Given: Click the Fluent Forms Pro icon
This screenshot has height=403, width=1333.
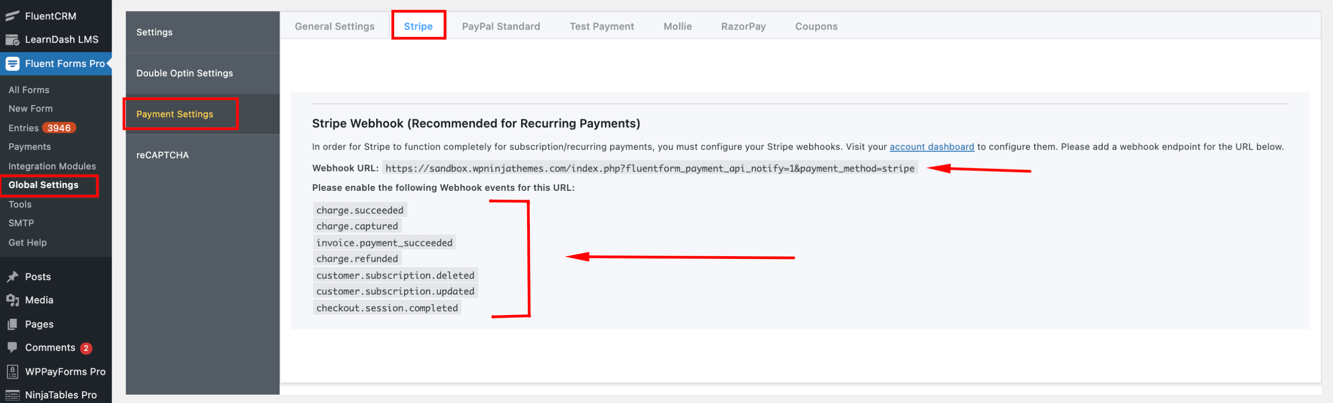Looking at the screenshot, I should click(x=13, y=63).
